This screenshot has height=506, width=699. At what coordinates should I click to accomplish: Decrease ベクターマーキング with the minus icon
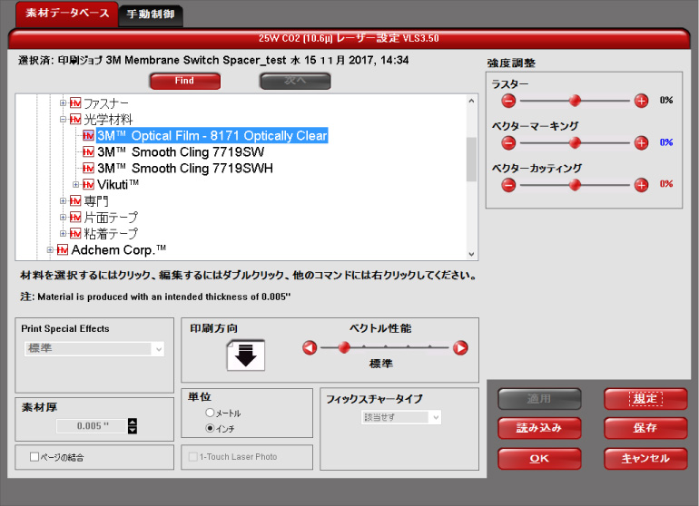[x=508, y=143]
